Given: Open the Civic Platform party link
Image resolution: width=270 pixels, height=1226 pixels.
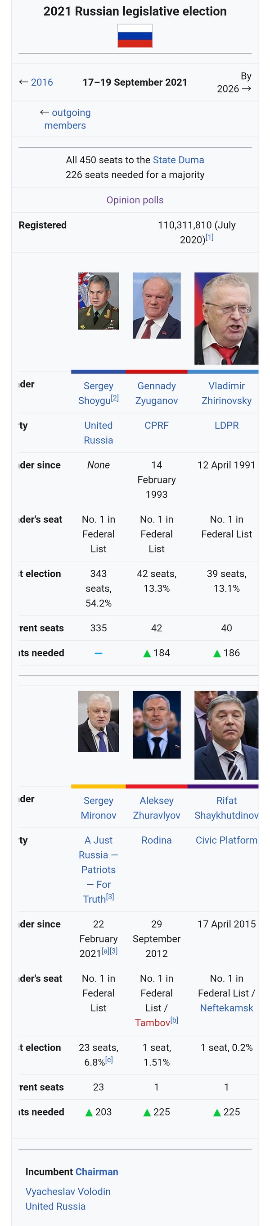Looking at the screenshot, I should coord(226,840).
